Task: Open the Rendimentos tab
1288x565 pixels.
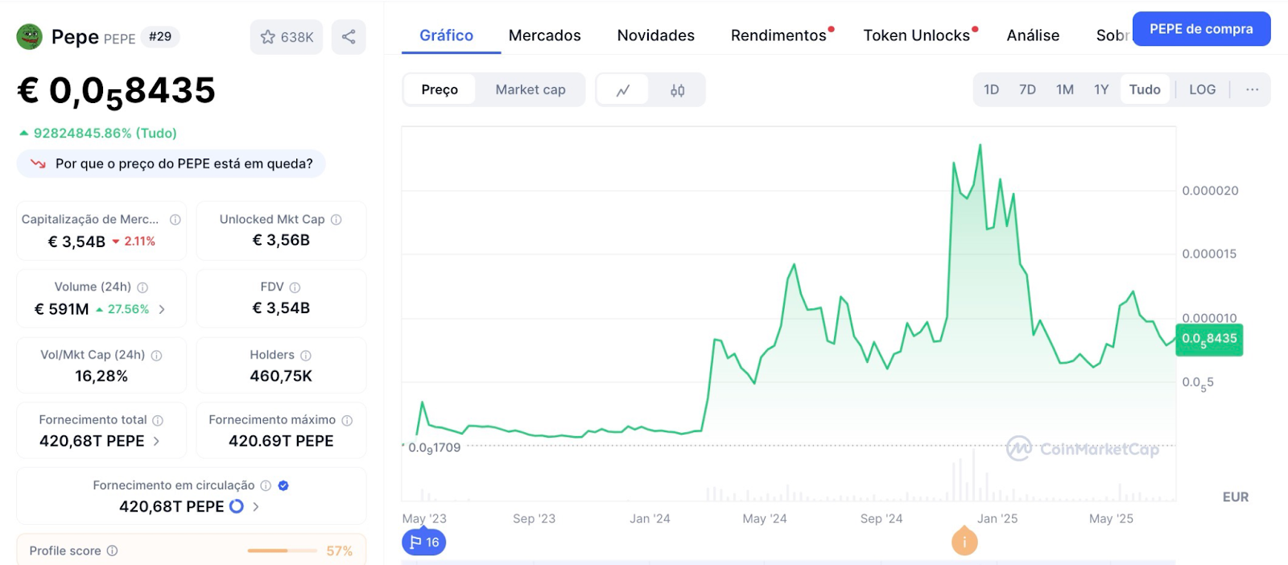Action: coord(779,35)
